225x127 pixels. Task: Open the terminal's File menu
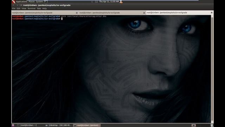[14, 8]
